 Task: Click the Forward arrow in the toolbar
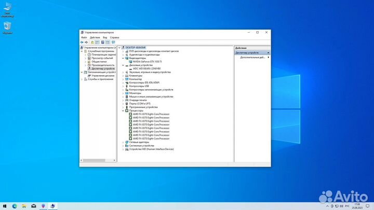(87, 42)
